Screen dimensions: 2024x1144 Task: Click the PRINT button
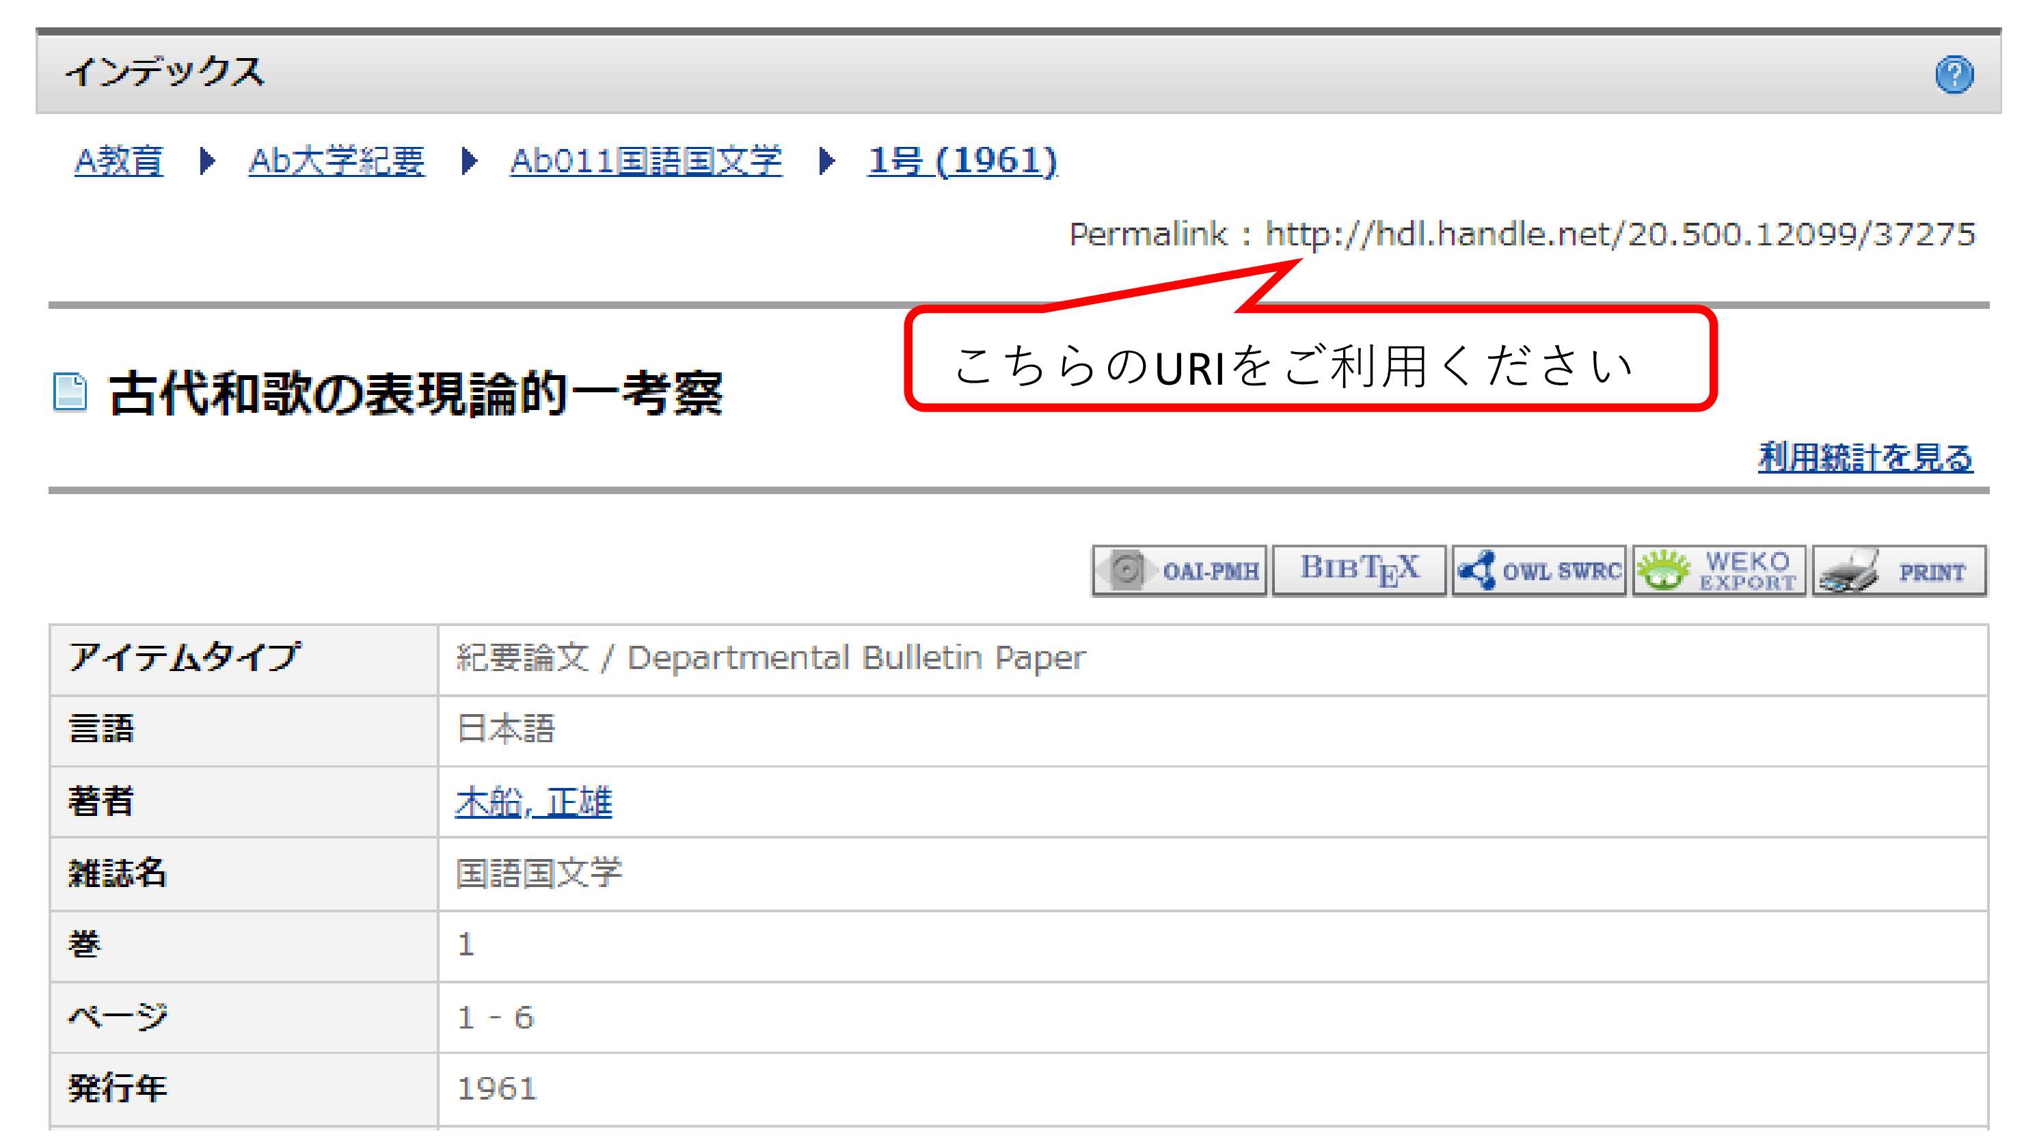(1899, 571)
